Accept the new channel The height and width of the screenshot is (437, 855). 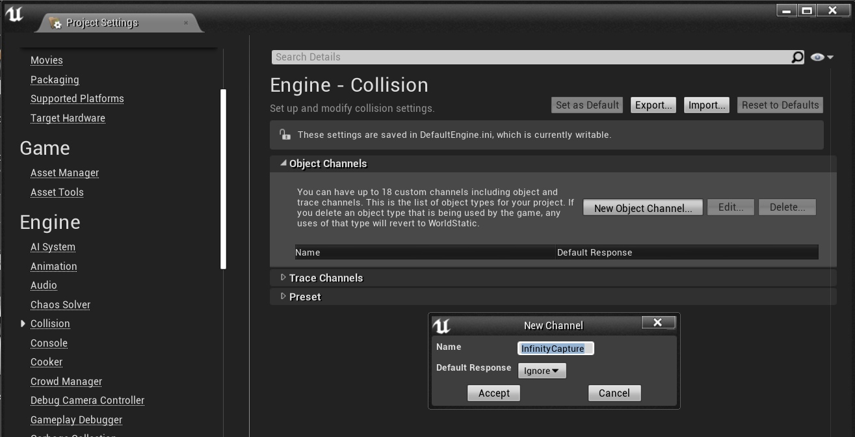(x=493, y=393)
